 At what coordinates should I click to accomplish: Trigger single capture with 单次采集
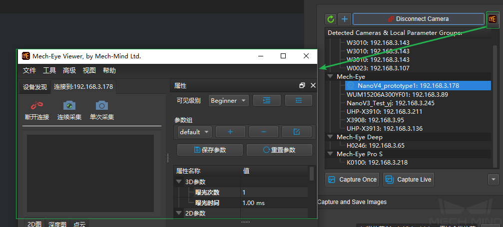[102, 105]
